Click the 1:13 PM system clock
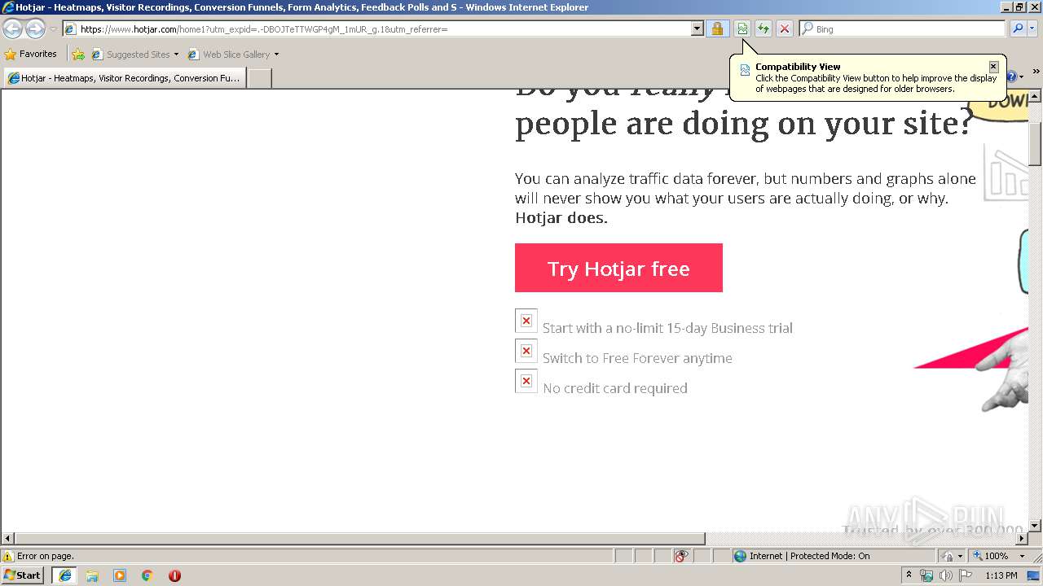The width and height of the screenshot is (1043, 586). pyautogui.click(x=1001, y=575)
